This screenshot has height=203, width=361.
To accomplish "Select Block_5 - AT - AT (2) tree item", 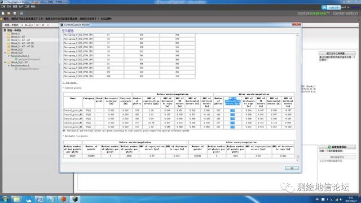I will (x=23, y=43).
